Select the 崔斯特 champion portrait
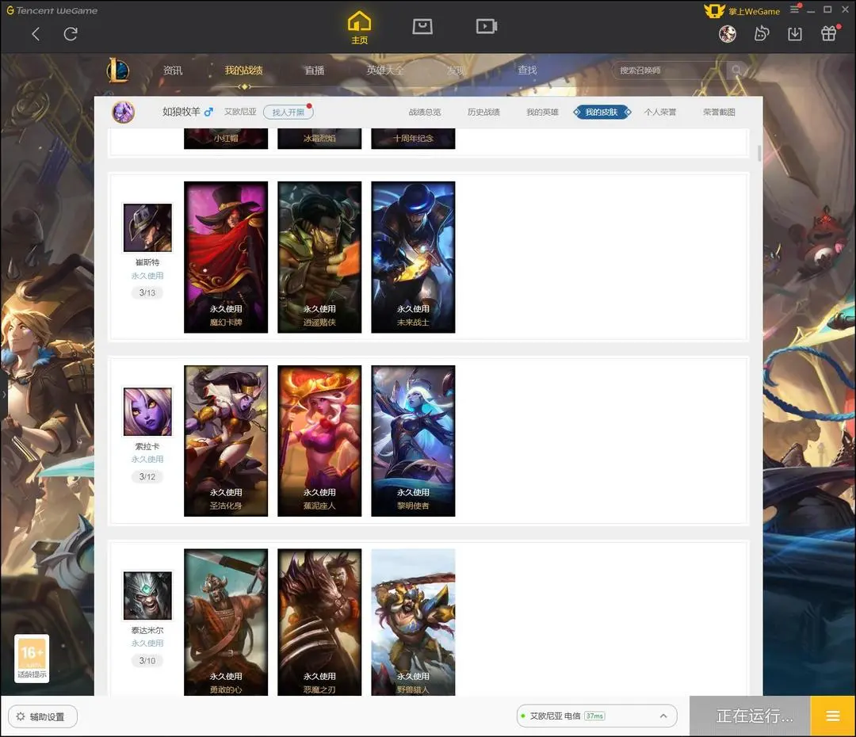Screen dimensions: 856x737 pyautogui.click(x=147, y=227)
